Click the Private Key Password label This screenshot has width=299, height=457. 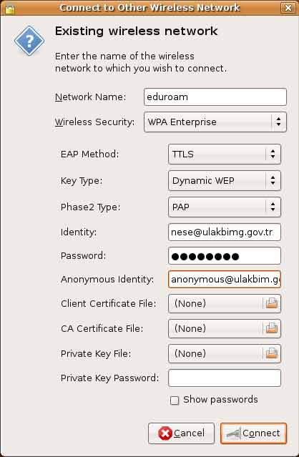110,378
